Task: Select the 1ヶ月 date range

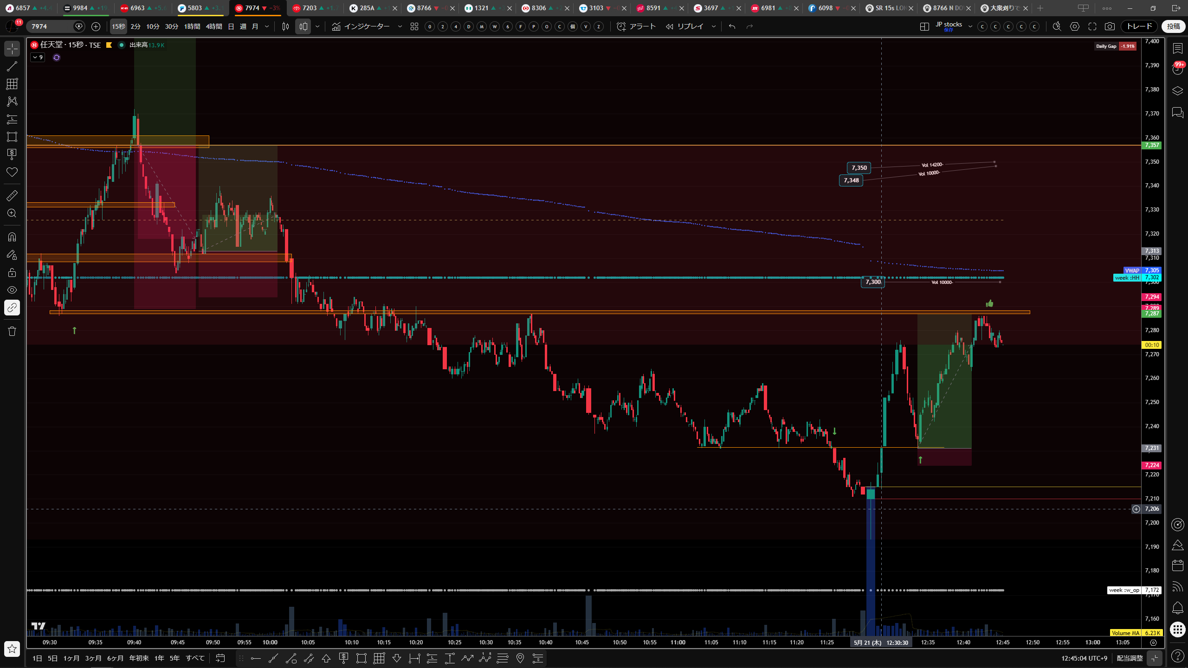Action: [x=71, y=658]
